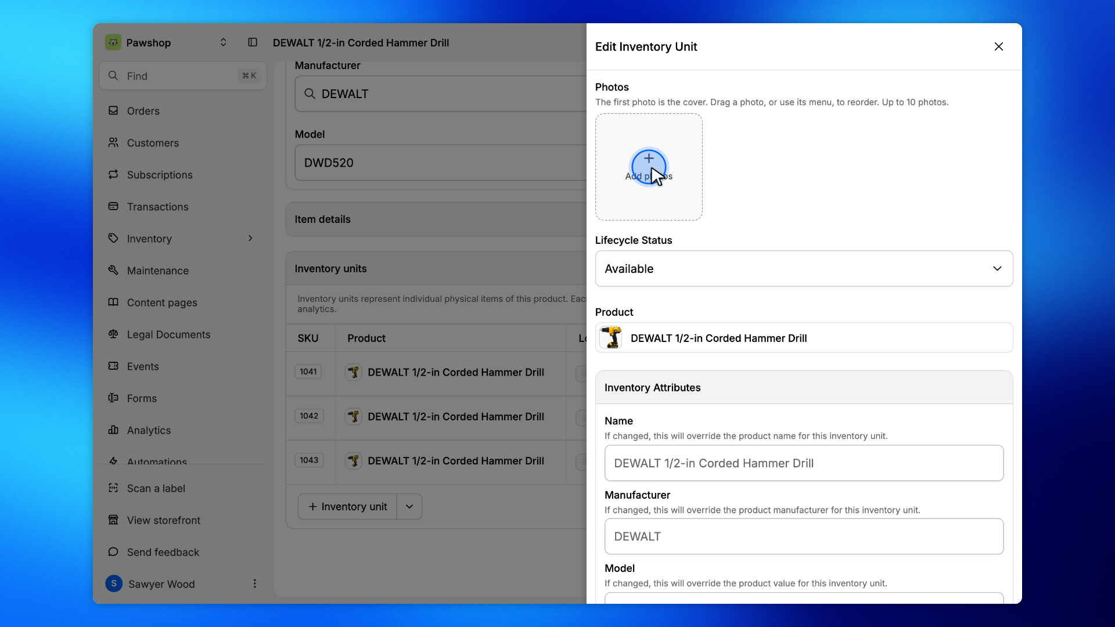Select the SKU 1042 inventory row
Image resolution: width=1115 pixels, height=627 pixels.
[436, 417]
